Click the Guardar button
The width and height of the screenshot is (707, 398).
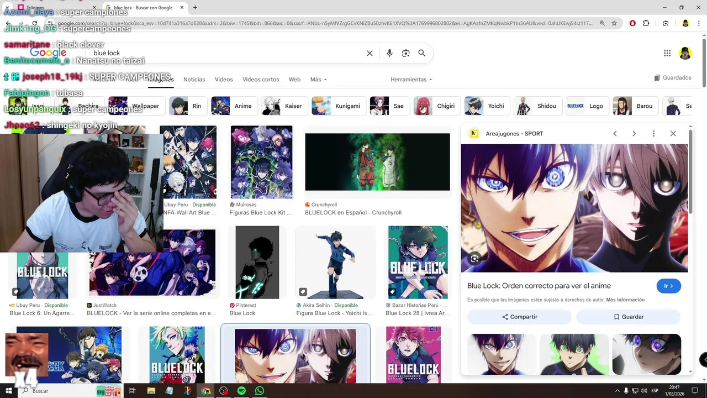pyautogui.click(x=628, y=317)
